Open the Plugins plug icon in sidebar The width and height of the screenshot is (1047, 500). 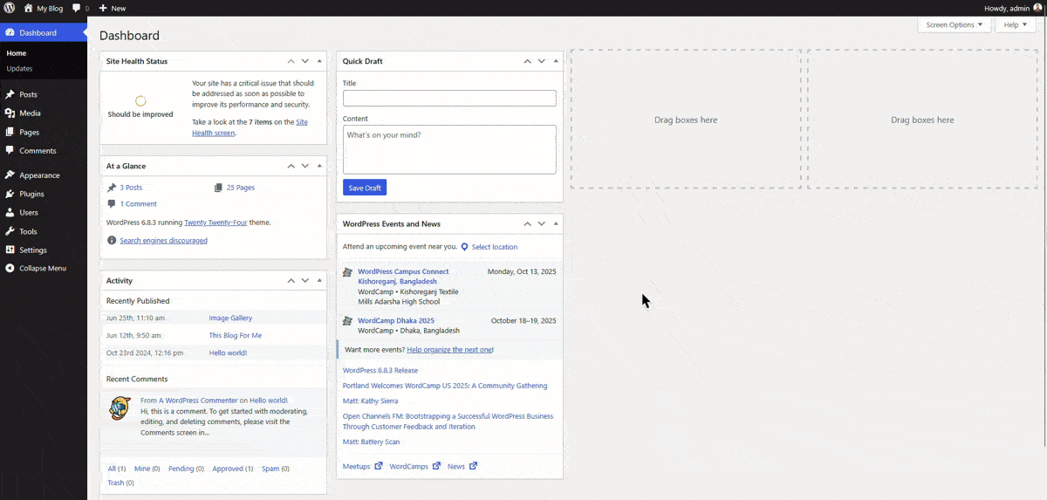(10, 194)
